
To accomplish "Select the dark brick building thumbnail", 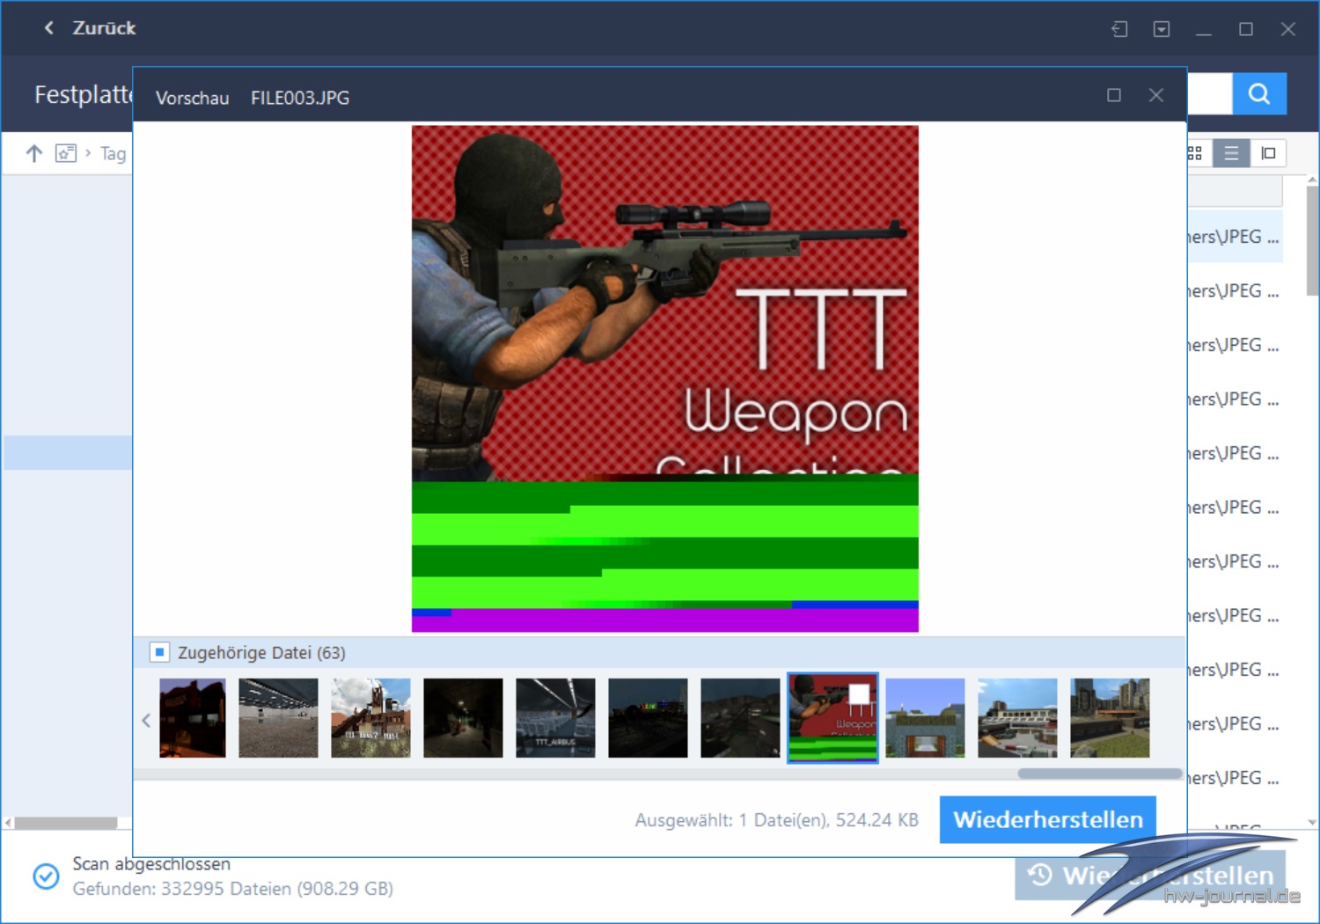I will click(193, 717).
